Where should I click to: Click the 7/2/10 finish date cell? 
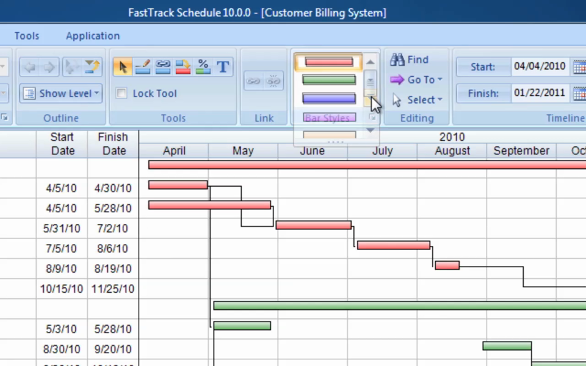pyautogui.click(x=113, y=229)
